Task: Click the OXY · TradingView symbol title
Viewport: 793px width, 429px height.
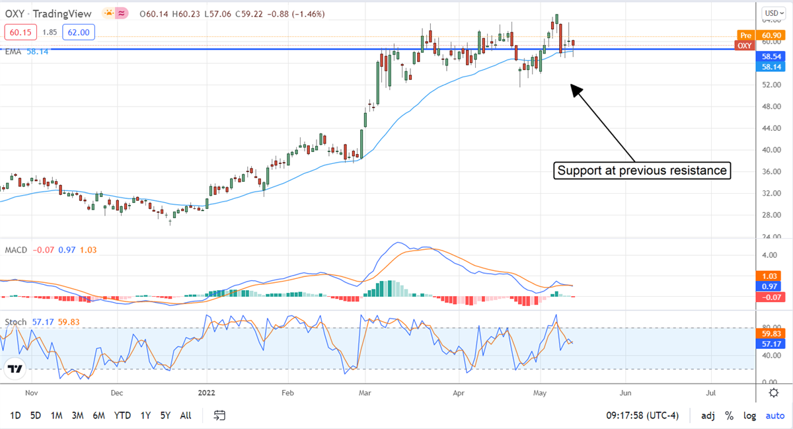Action: 48,13
